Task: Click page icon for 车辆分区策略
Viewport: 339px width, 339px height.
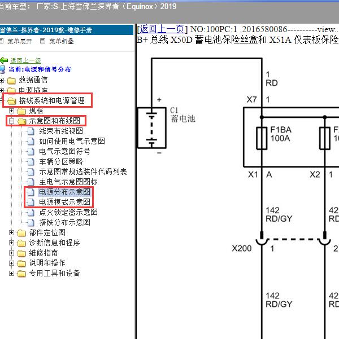Action: (x=31, y=162)
